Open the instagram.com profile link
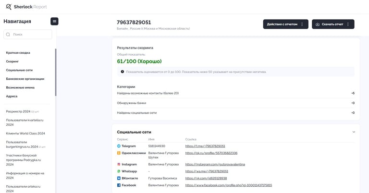The image size is (369, 193). point(215,164)
